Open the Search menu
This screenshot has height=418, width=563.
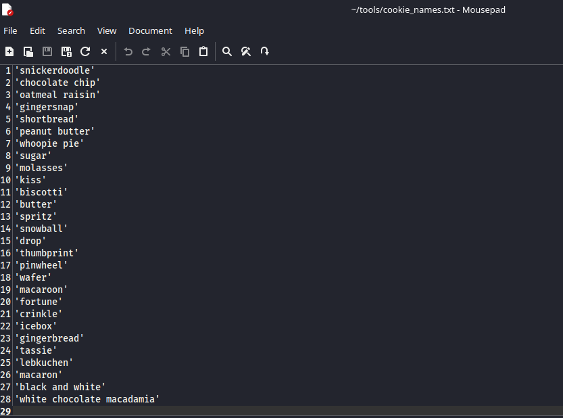71,30
